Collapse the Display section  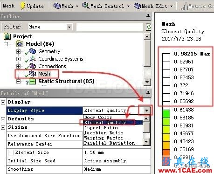click(3, 102)
